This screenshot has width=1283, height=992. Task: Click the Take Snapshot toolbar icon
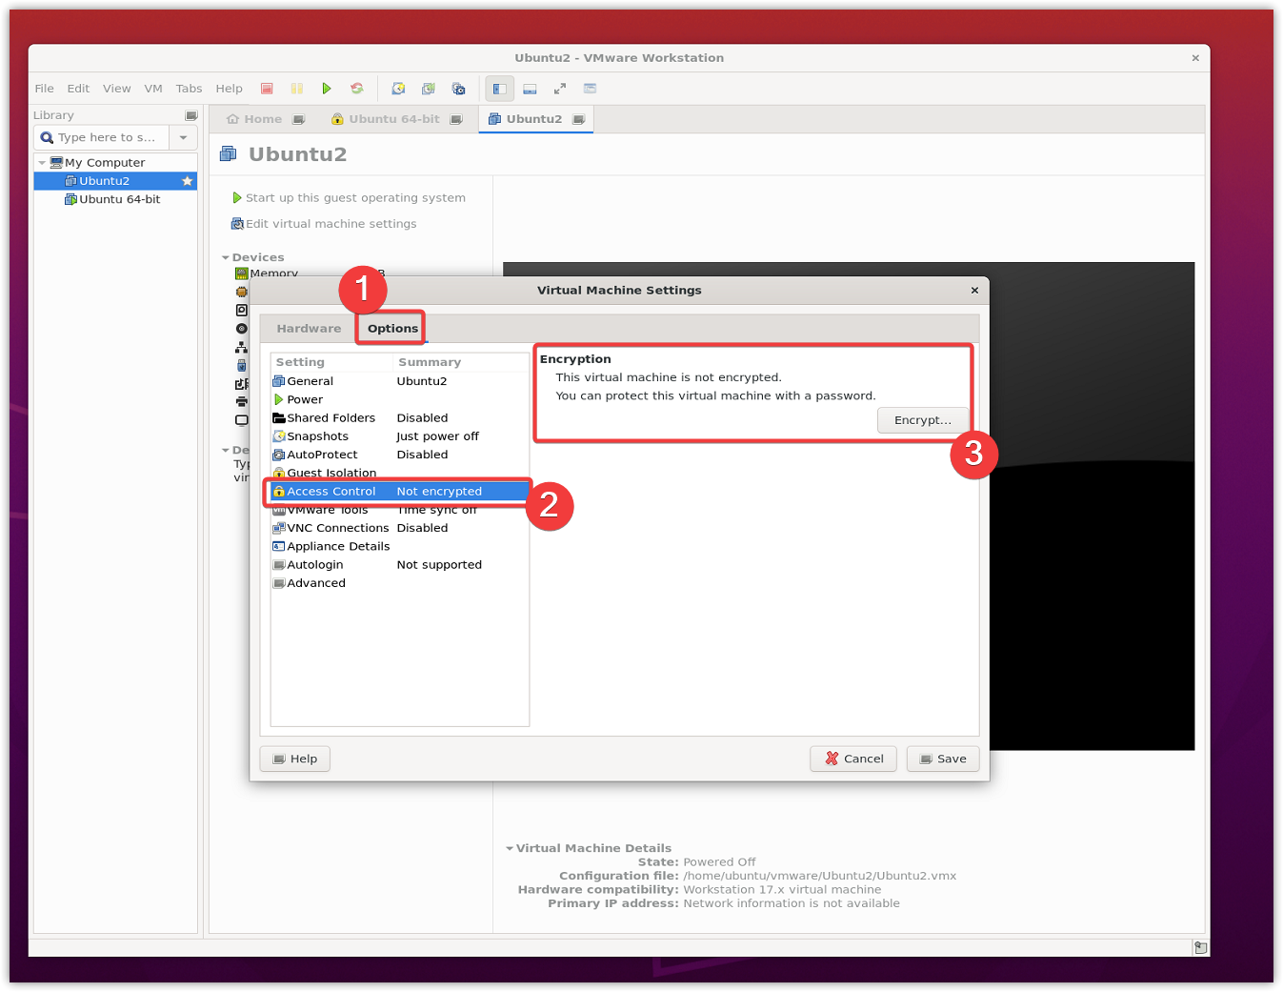pyautogui.click(x=398, y=89)
